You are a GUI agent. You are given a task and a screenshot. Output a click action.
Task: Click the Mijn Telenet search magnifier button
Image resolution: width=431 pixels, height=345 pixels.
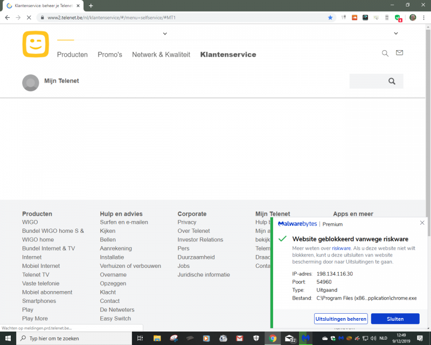click(x=392, y=81)
